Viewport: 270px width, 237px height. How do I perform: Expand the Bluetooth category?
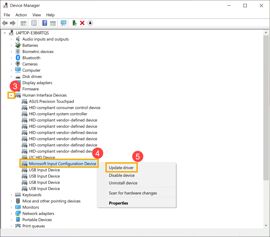click(11, 58)
